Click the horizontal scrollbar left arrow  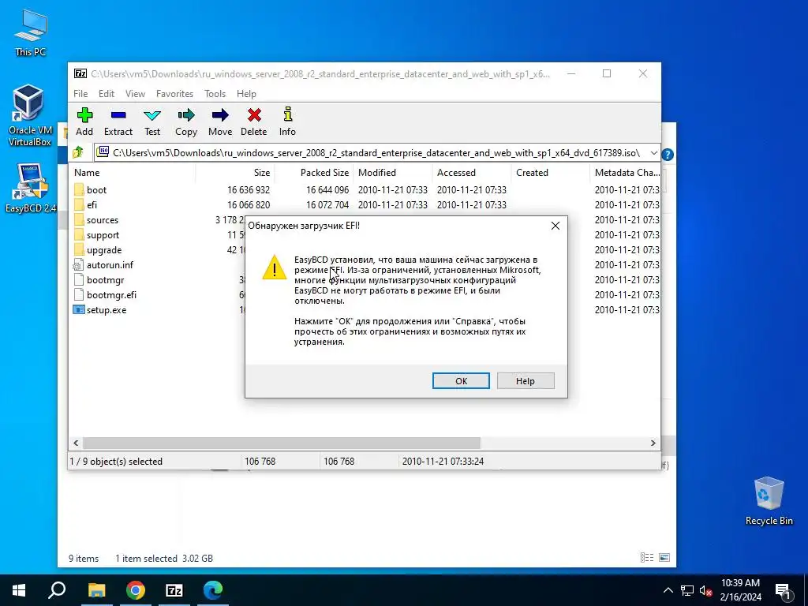pyautogui.click(x=76, y=443)
